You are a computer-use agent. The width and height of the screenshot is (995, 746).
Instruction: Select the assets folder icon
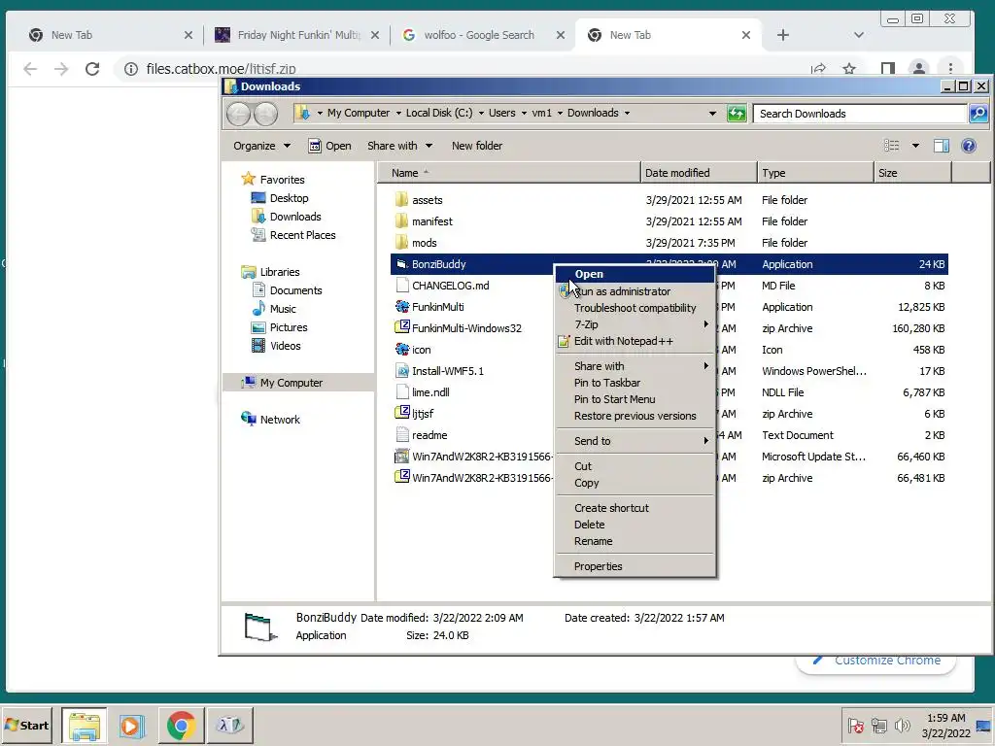tap(401, 200)
